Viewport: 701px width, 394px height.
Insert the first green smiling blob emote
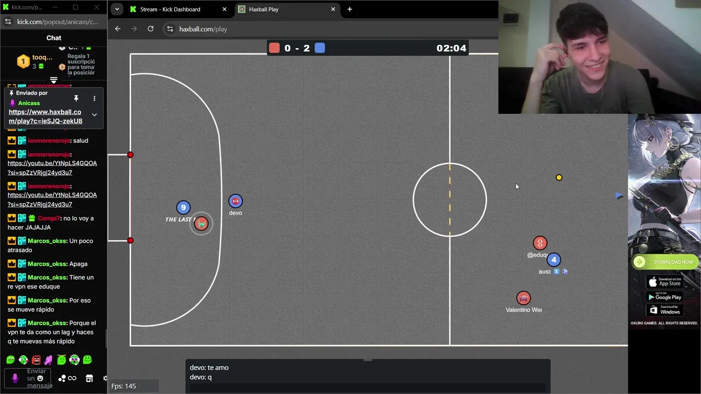click(10, 360)
